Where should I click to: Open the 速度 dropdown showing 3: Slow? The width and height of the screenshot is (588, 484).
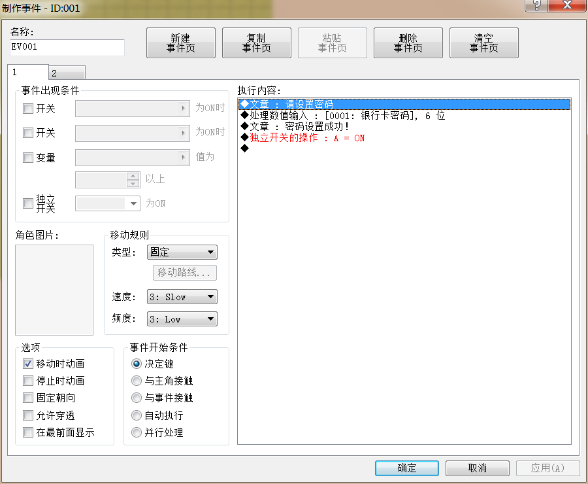tap(182, 297)
